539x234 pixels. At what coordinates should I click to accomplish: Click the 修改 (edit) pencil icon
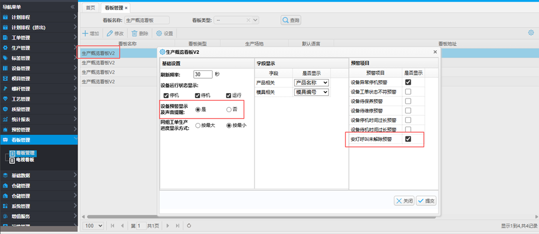click(x=110, y=34)
